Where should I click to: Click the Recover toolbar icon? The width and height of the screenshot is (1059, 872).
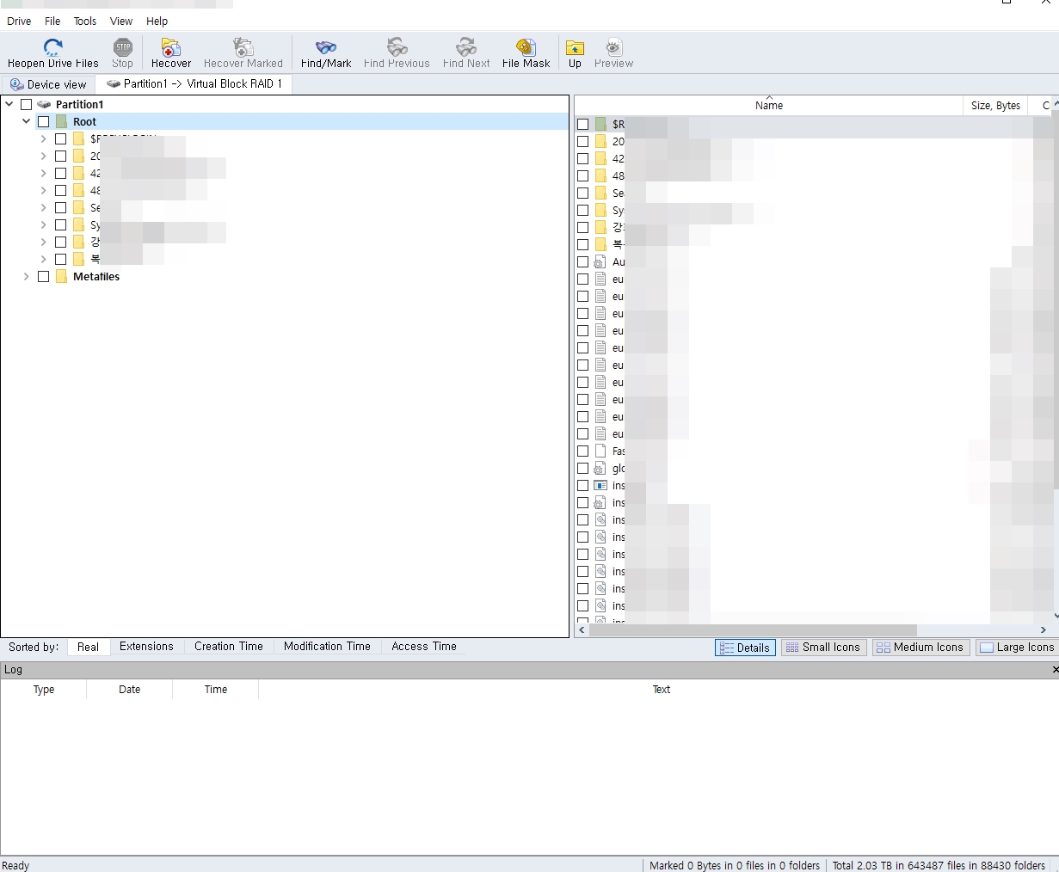(171, 47)
